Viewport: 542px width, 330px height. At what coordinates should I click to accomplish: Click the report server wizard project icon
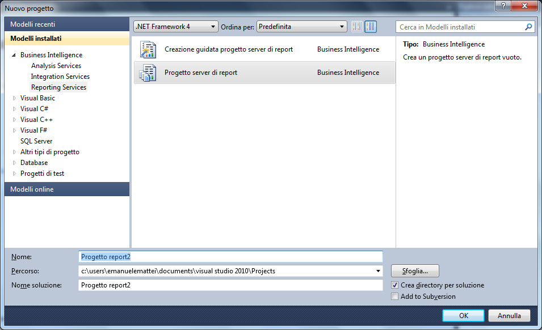148,50
